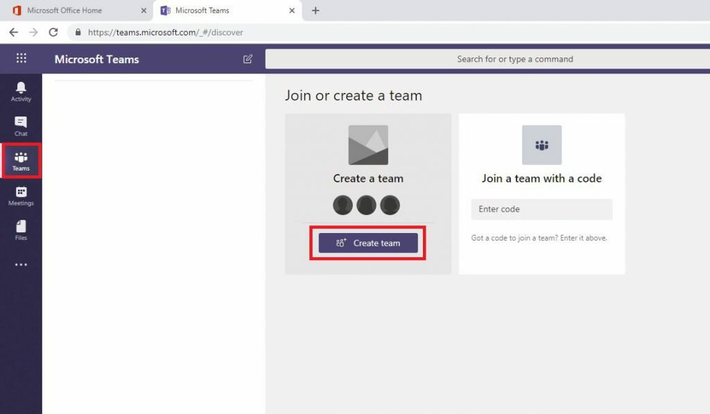This screenshot has height=414, width=710.
Task: Click 'Join or create a team' heading
Action: (x=353, y=96)
